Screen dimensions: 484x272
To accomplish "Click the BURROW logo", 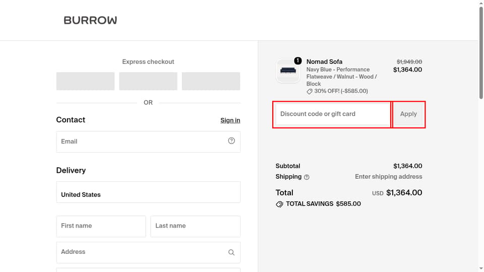I will 90,20.
